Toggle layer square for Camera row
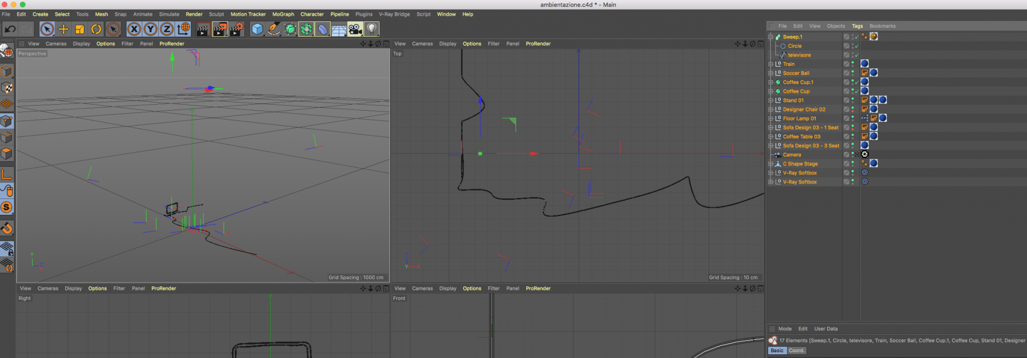Image resolution: width=1027 pixels, height=358 pixels. coord(846,155)
